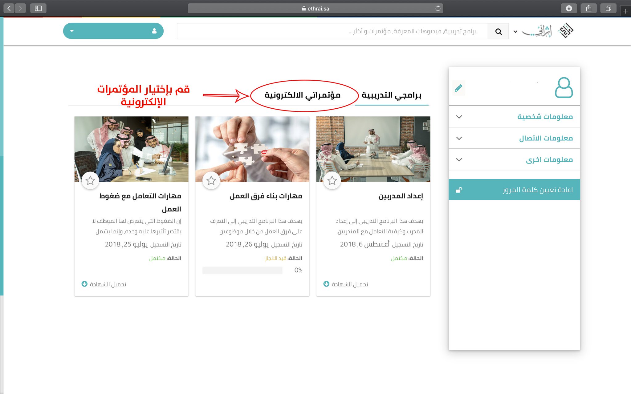The width and height of the screenshot is (631, 394).
Task: Click the search magnifier icon
Action: click(x=498, y=31)
